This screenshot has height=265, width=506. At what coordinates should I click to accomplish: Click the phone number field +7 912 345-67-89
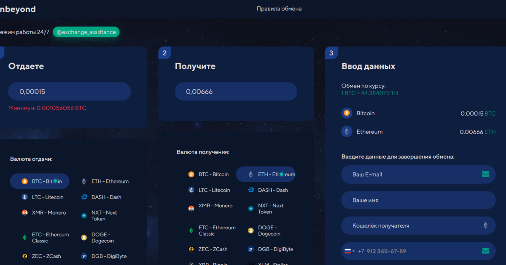pyautogui.click(x=418, y=251)
